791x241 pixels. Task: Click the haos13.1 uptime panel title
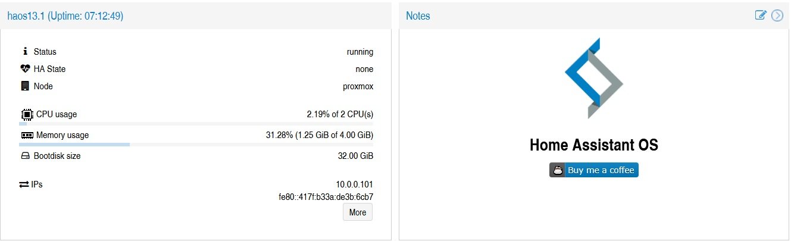[x=65, y=16]
